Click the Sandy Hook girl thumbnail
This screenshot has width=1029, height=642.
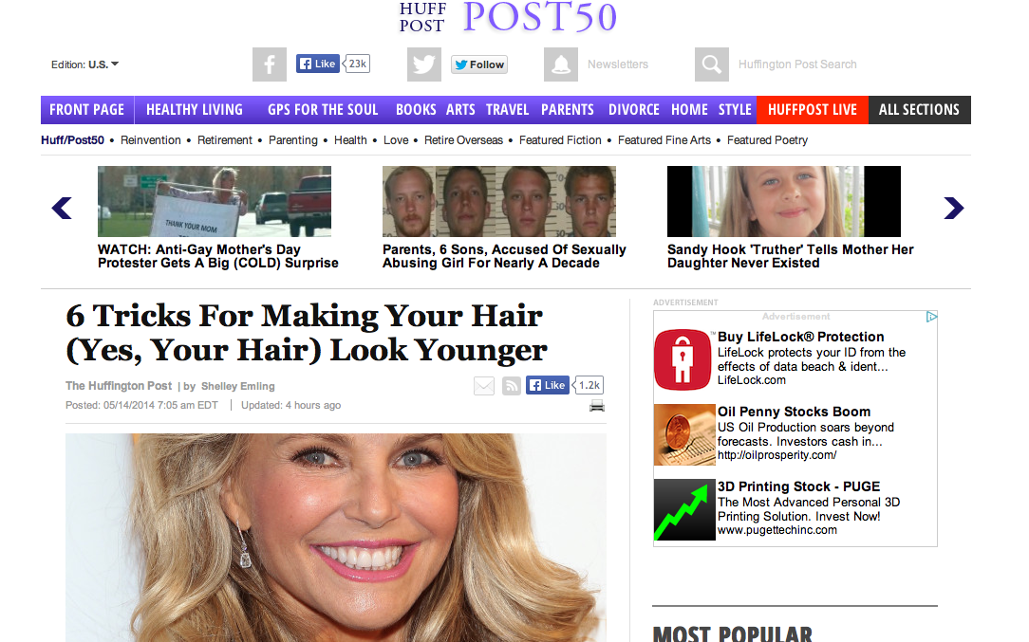click(x=784, y=201)
